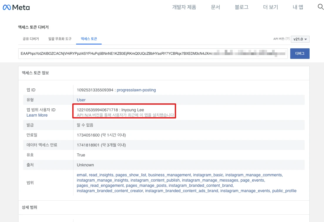
Task: Click the "유형" row label
Action: [x=30, y=100]
